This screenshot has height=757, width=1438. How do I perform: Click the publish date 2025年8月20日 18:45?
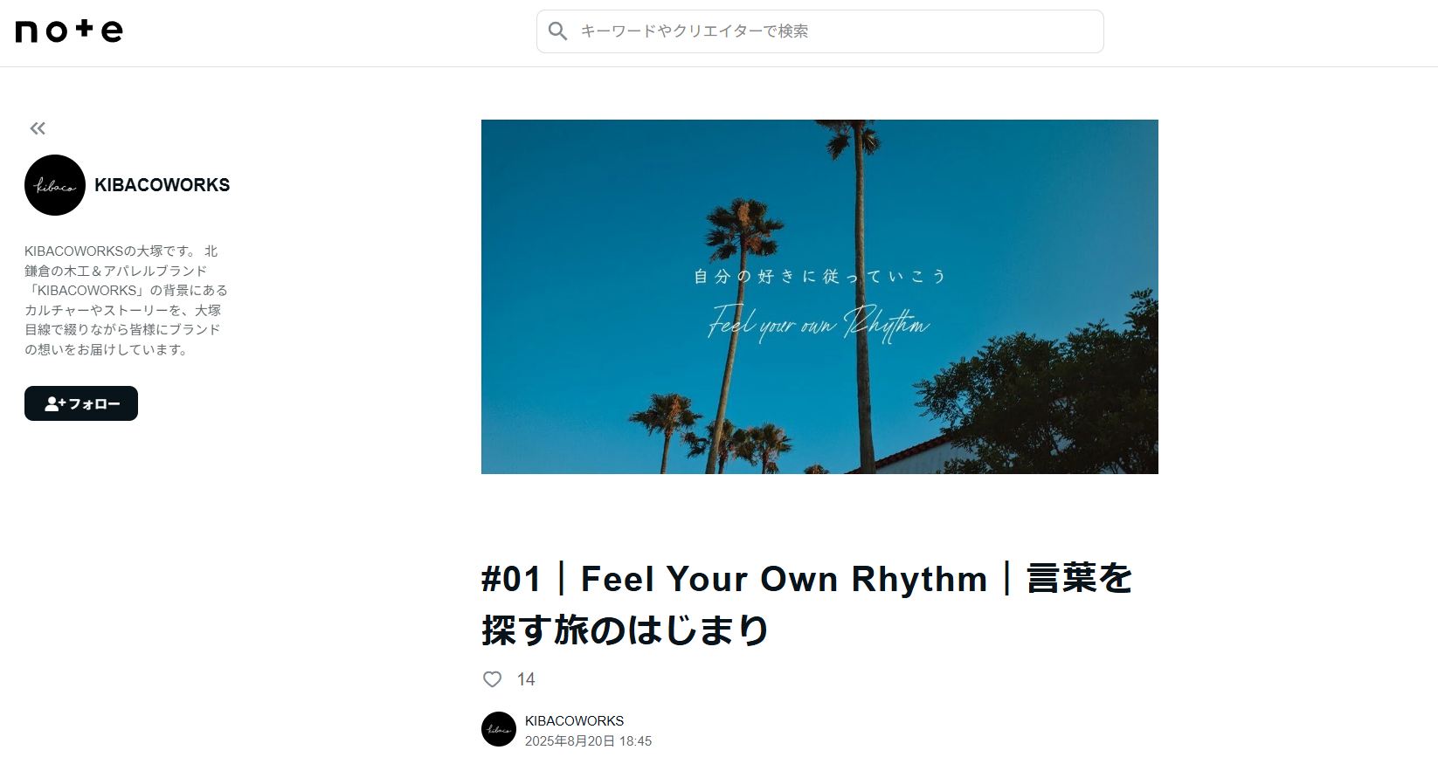point(588,741)
